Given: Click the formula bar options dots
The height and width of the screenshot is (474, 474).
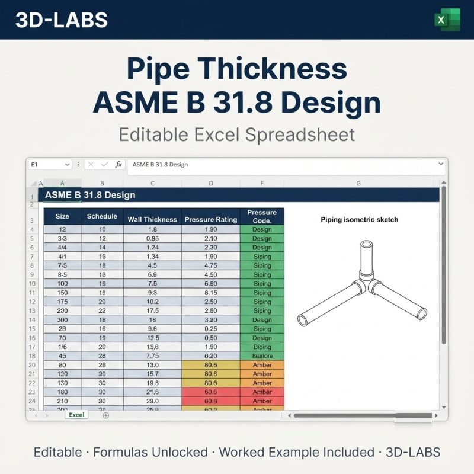Looking at the screenshot, I should tap(78, 165).
